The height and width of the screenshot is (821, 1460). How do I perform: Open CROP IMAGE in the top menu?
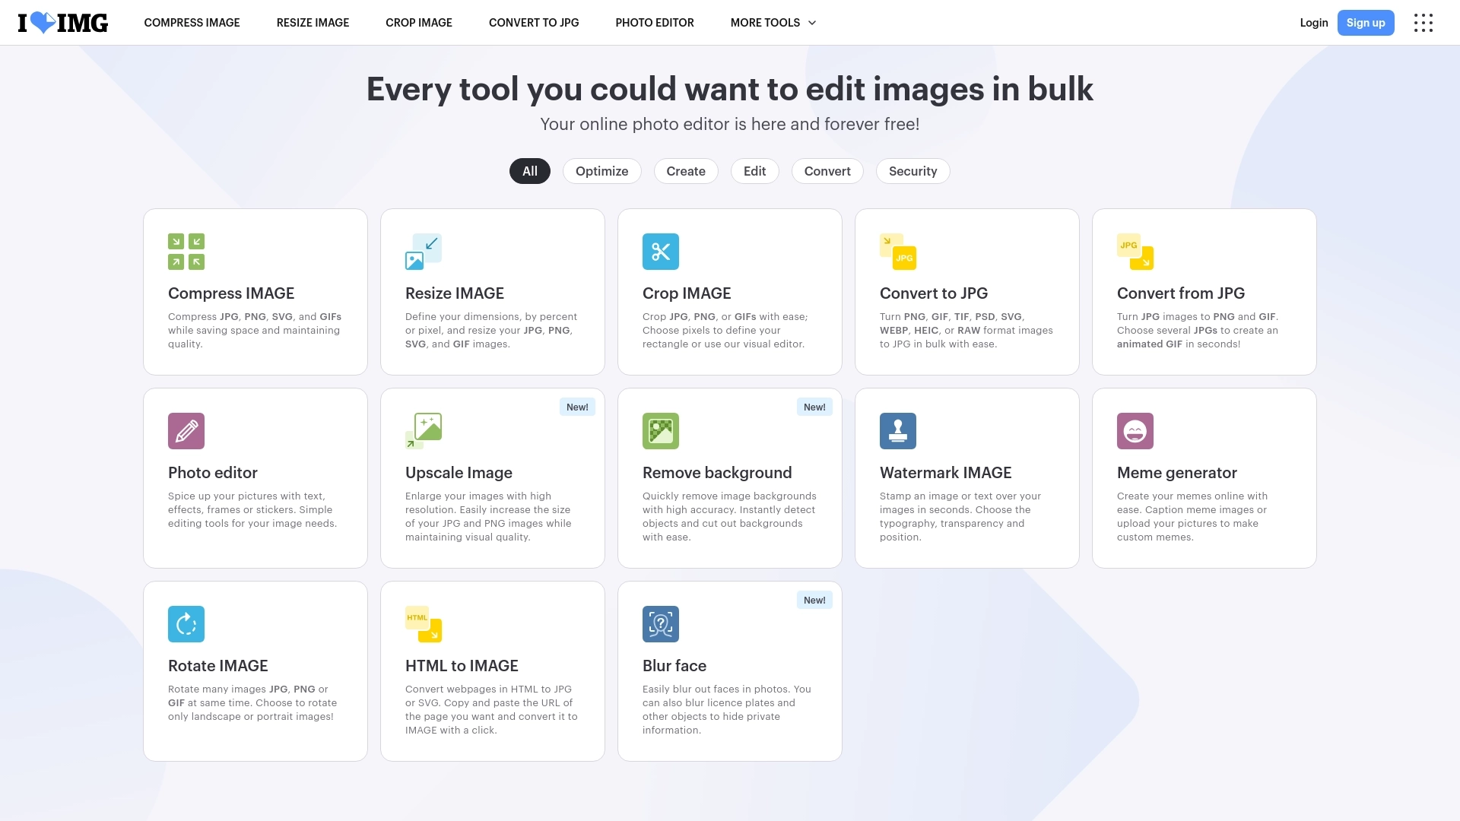(x=419, y=23)
